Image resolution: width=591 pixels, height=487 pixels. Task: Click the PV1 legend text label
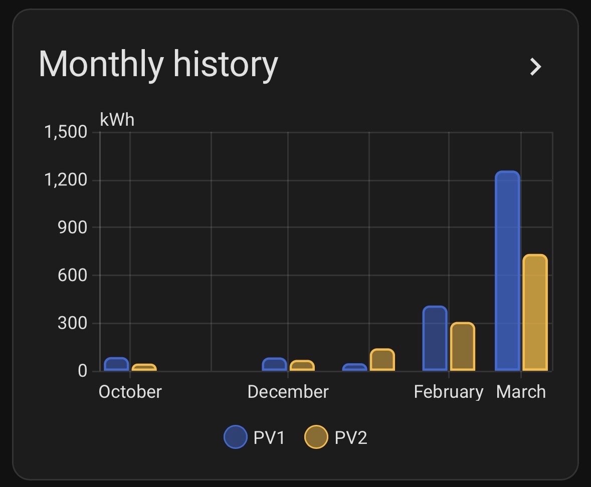269,438
